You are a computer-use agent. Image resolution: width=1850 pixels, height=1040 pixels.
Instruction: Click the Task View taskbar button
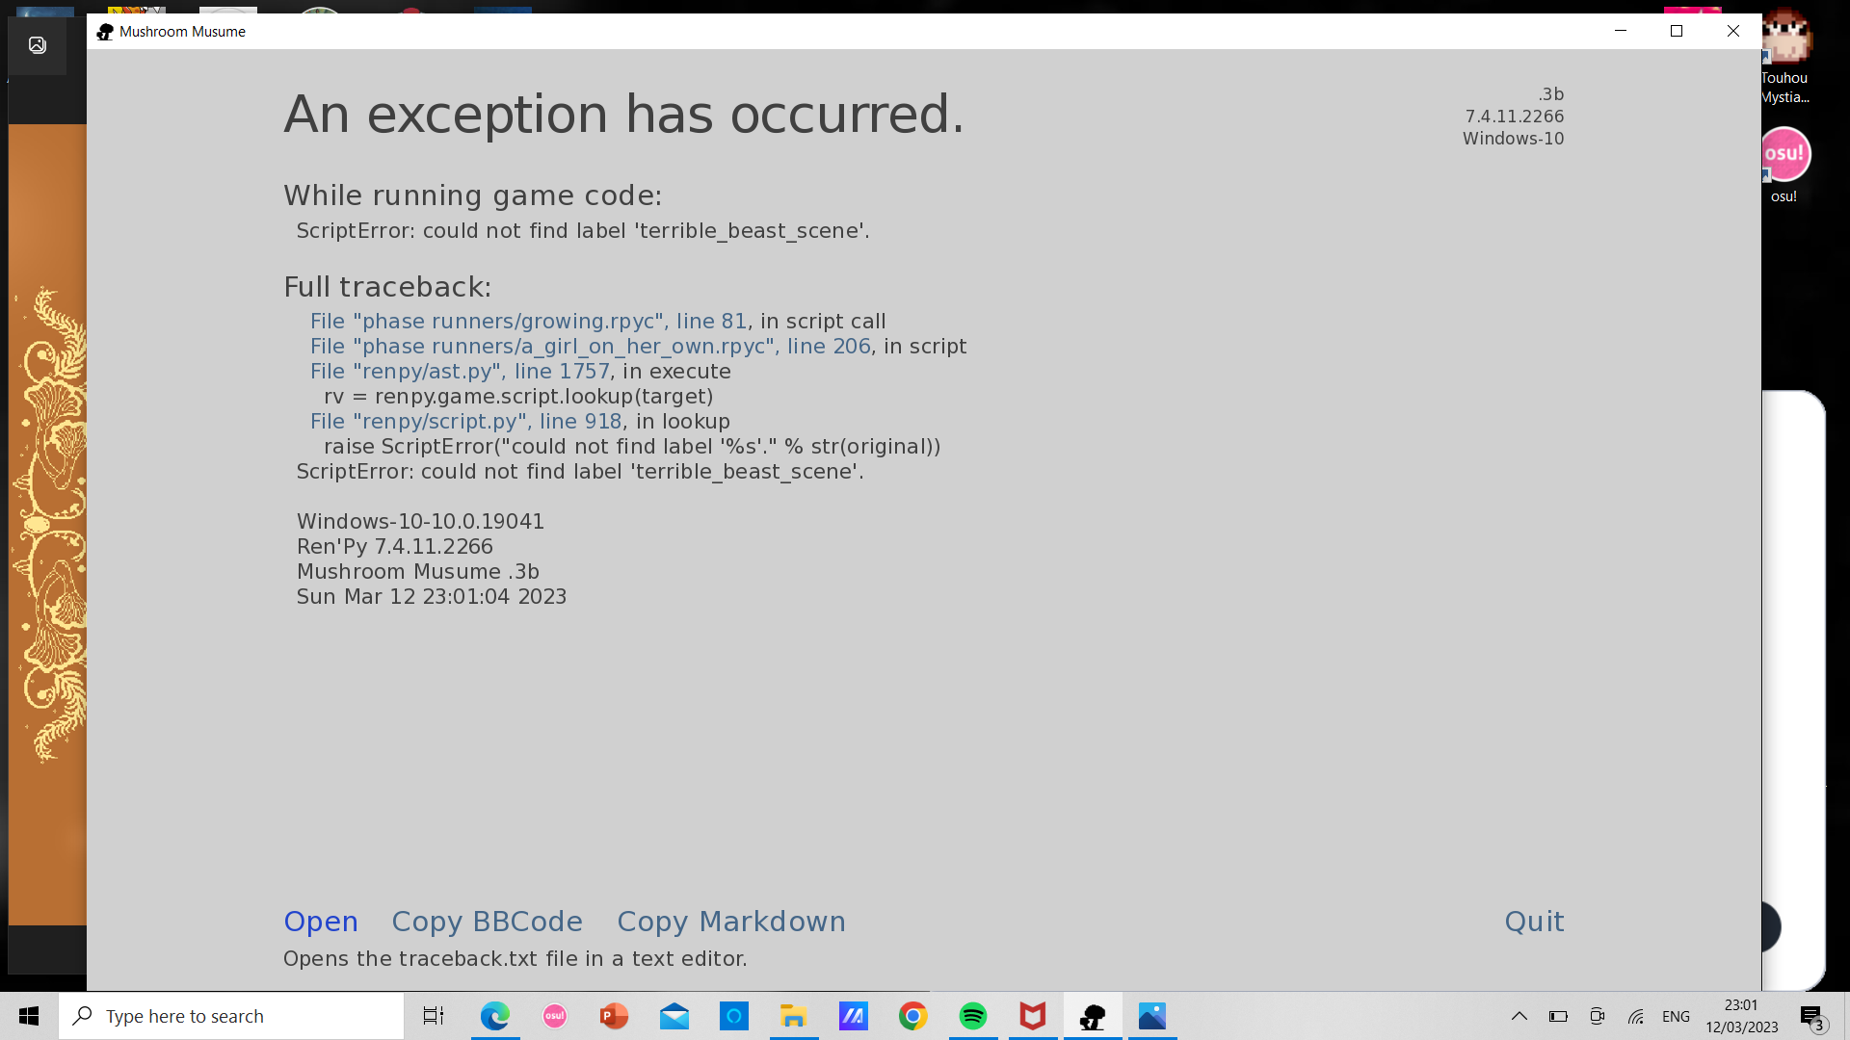[x=432, y=1015]
